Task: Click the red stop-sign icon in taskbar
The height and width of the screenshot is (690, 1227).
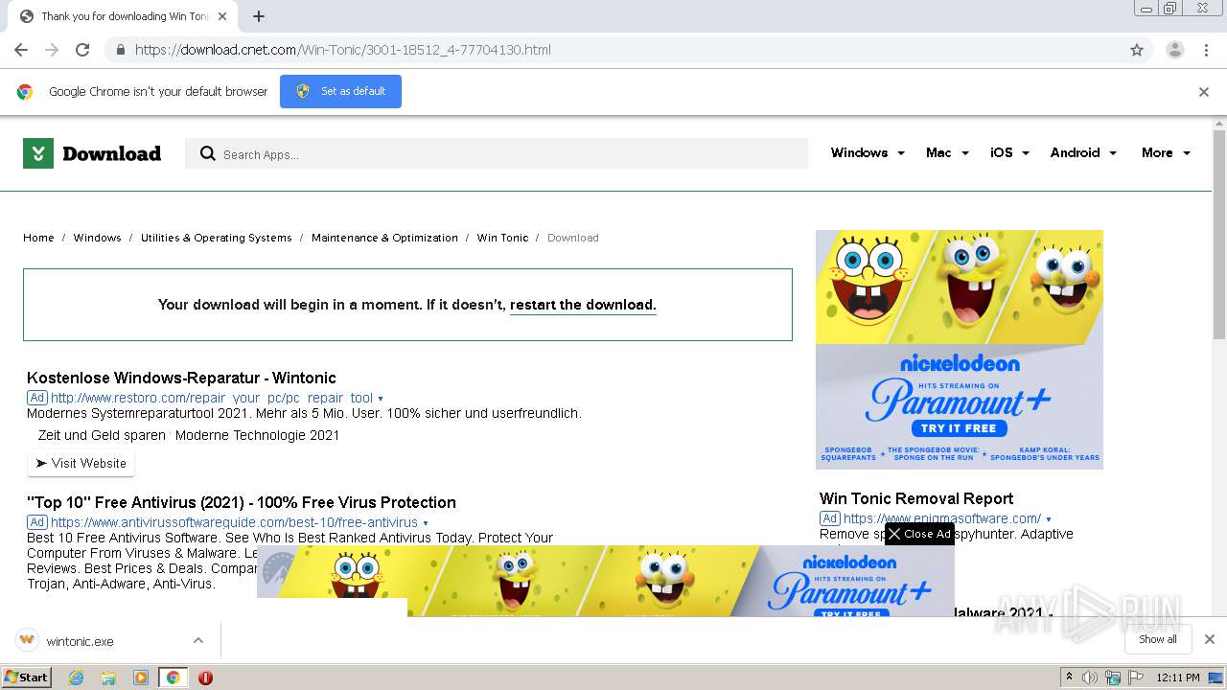Action: [205, 678]
